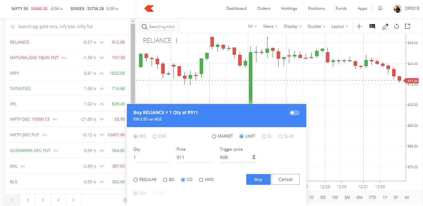This screenshot has width=423, height=206.
Task: Open the Studies dropdown
Action: tap(316, 26)
